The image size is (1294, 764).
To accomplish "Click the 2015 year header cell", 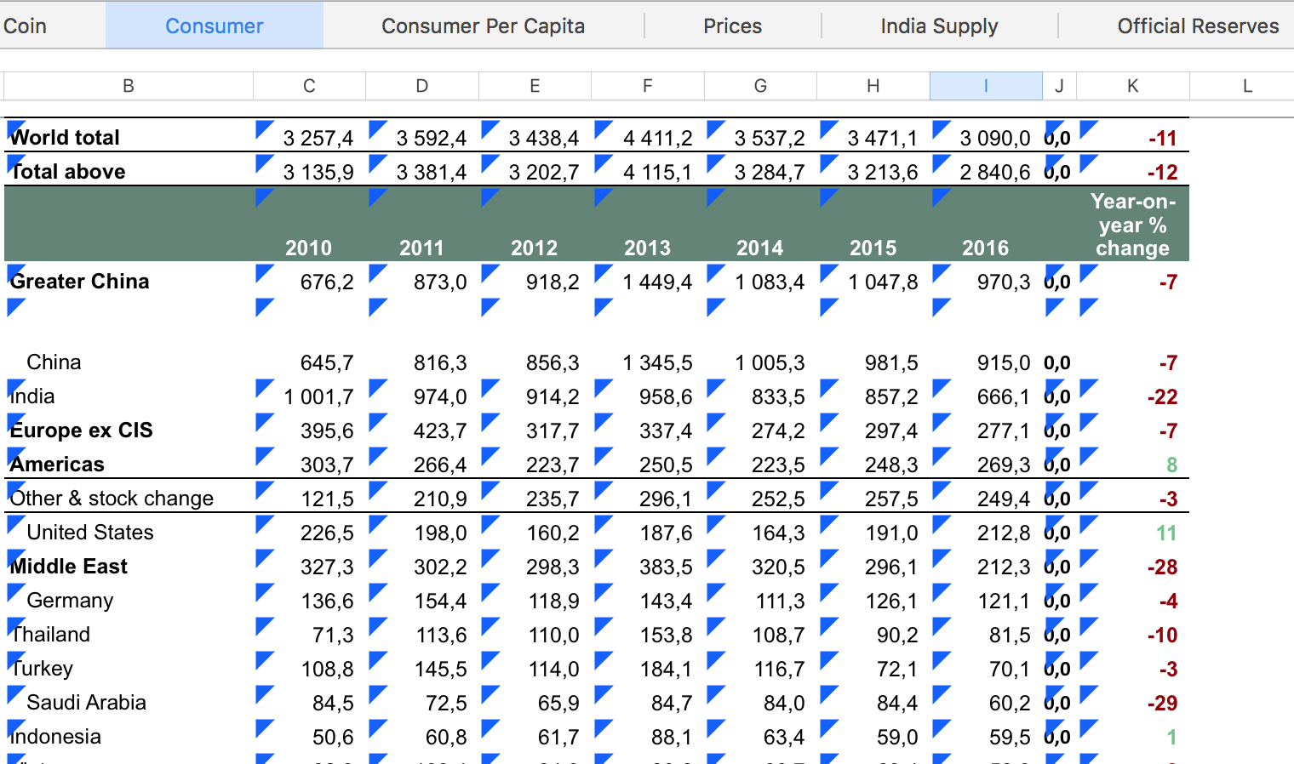I will pos(873,248).
